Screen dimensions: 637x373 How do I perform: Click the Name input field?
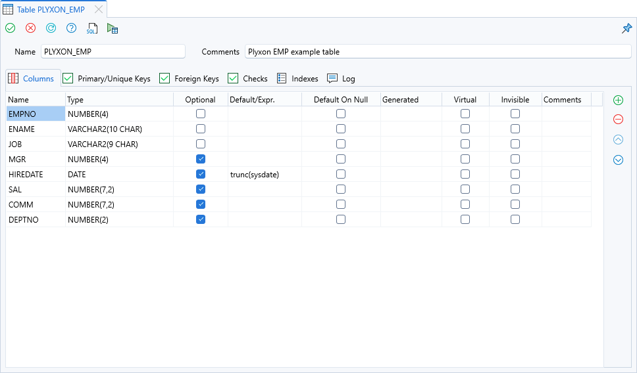[x=113, y=51]
